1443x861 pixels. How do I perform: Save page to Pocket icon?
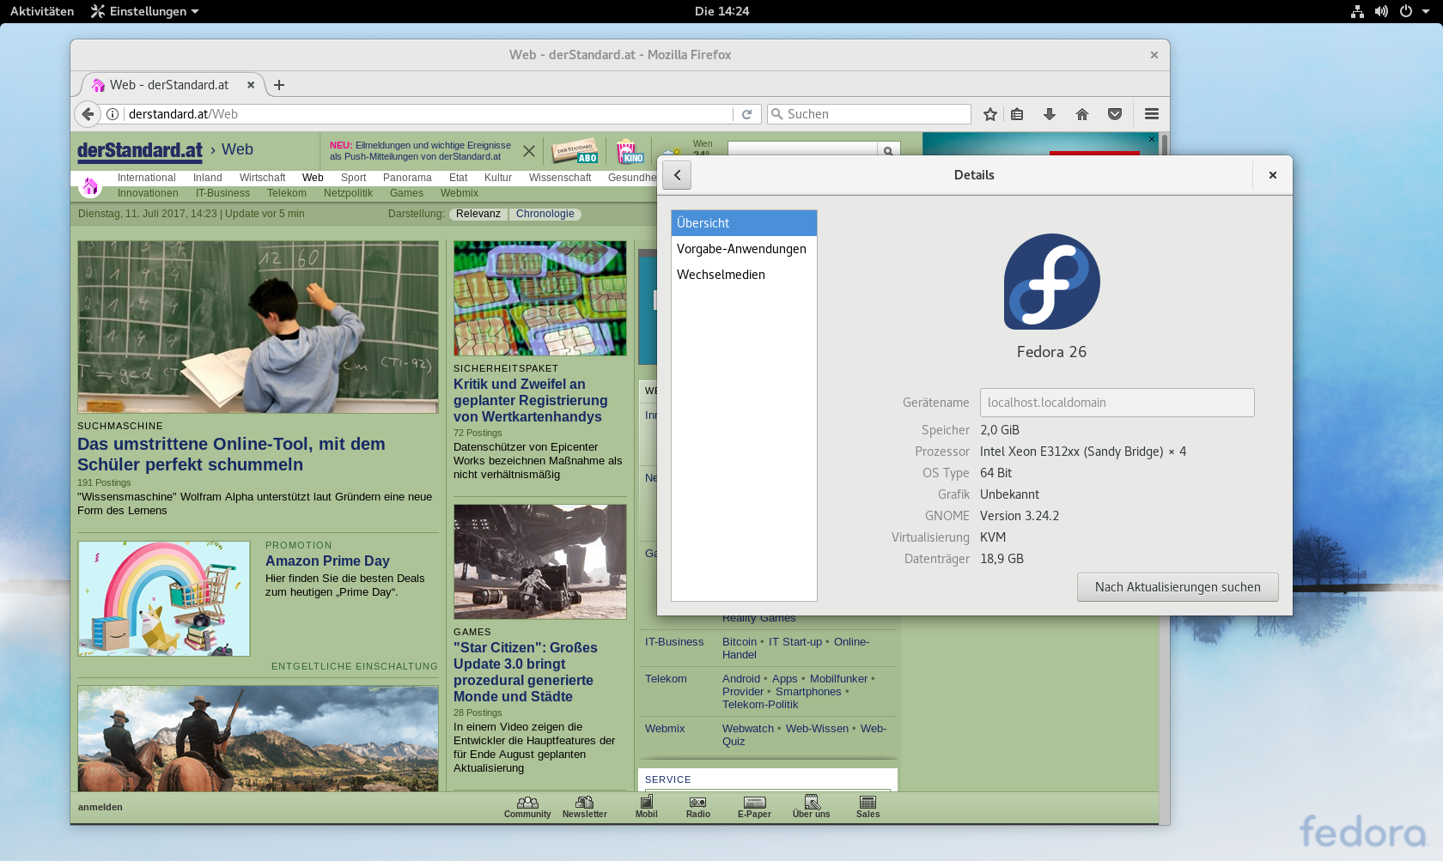1115,113
